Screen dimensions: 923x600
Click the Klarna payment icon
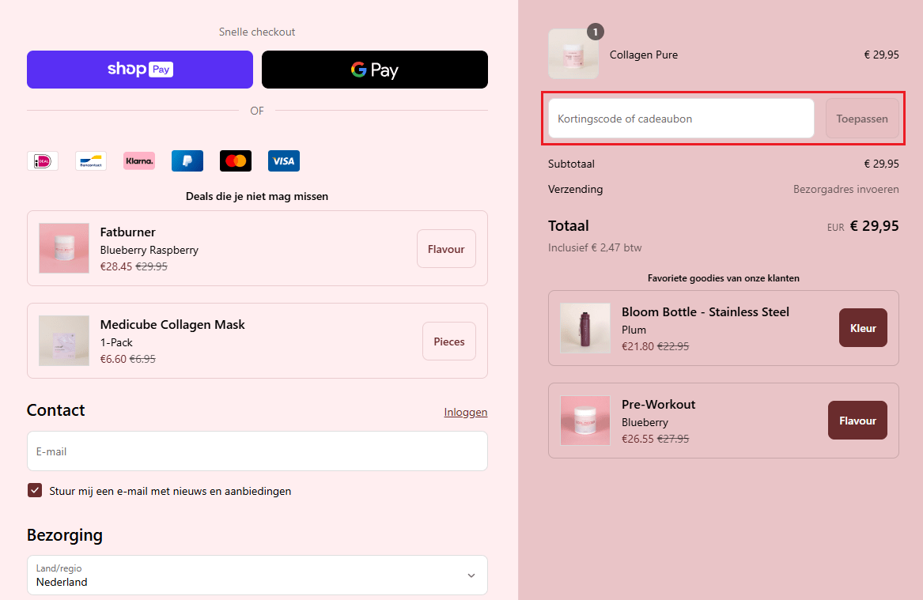click(x=139, y=161)
